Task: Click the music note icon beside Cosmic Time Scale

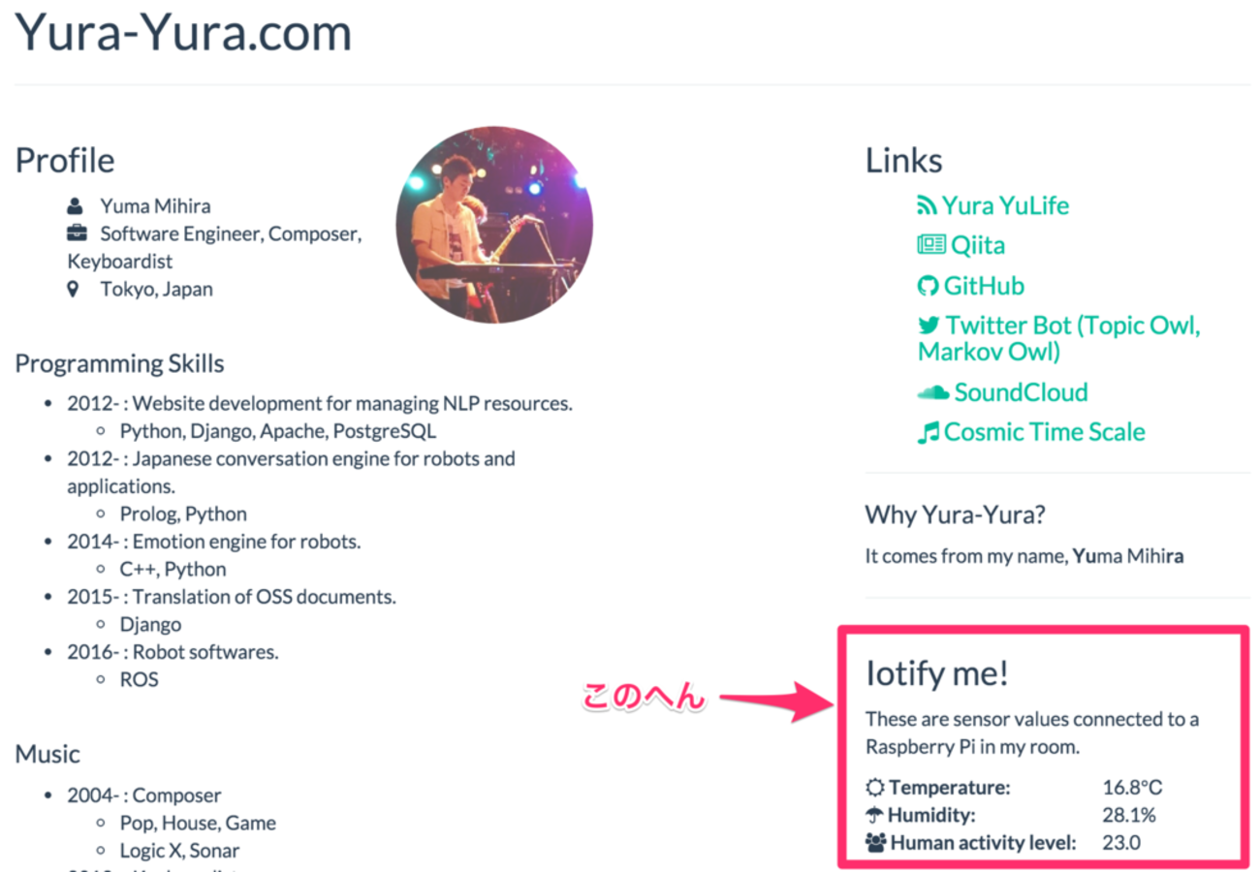Action: pos(929,433)
